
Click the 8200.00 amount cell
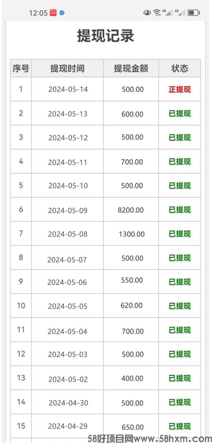pyautogui.click(x=131, y=210)
